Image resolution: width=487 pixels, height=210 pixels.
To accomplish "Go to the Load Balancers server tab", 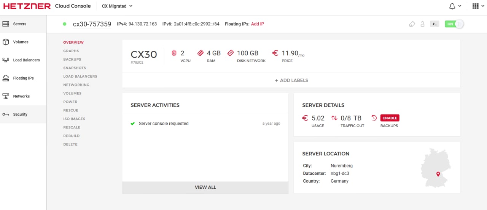I will 80,77.
